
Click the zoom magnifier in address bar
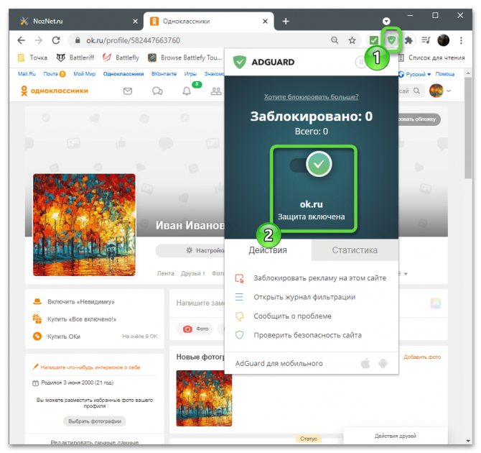coord(335,40)
